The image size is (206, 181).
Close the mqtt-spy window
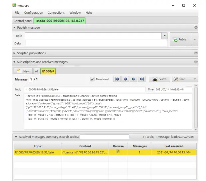coord(195,5)
